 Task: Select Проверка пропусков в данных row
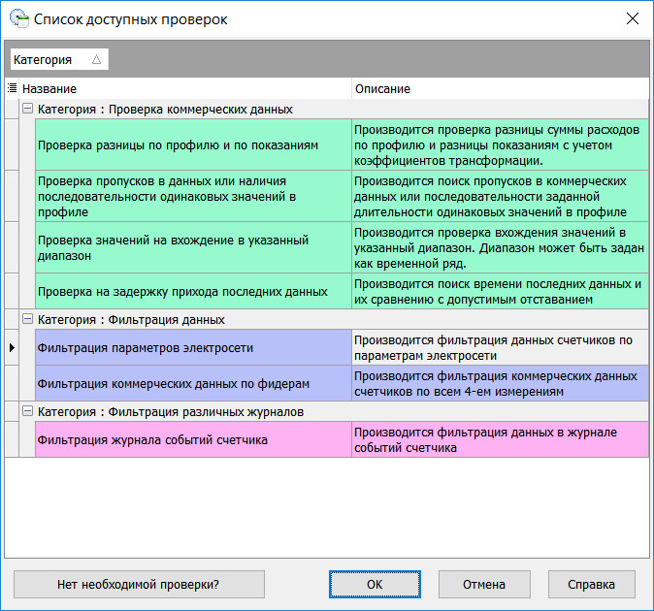193,196
